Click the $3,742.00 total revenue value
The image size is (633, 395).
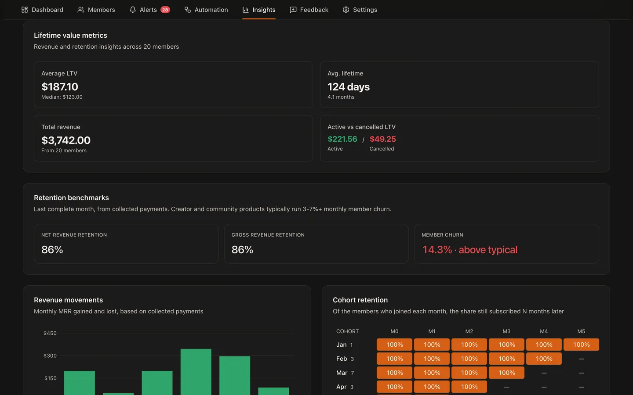[66, 140]
